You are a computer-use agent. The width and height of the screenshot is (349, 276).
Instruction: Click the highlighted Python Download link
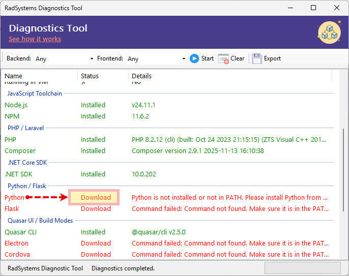coord(96,198)
